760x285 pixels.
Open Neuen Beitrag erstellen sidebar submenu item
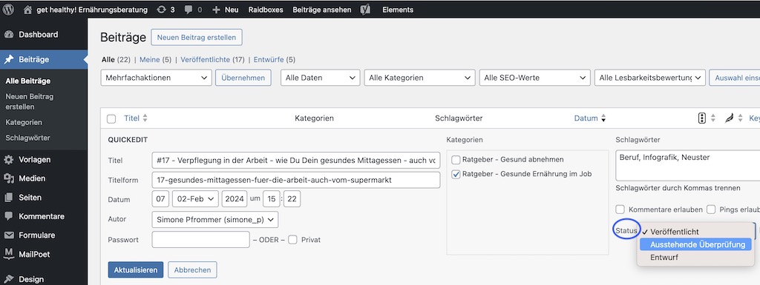coord(30,101)
